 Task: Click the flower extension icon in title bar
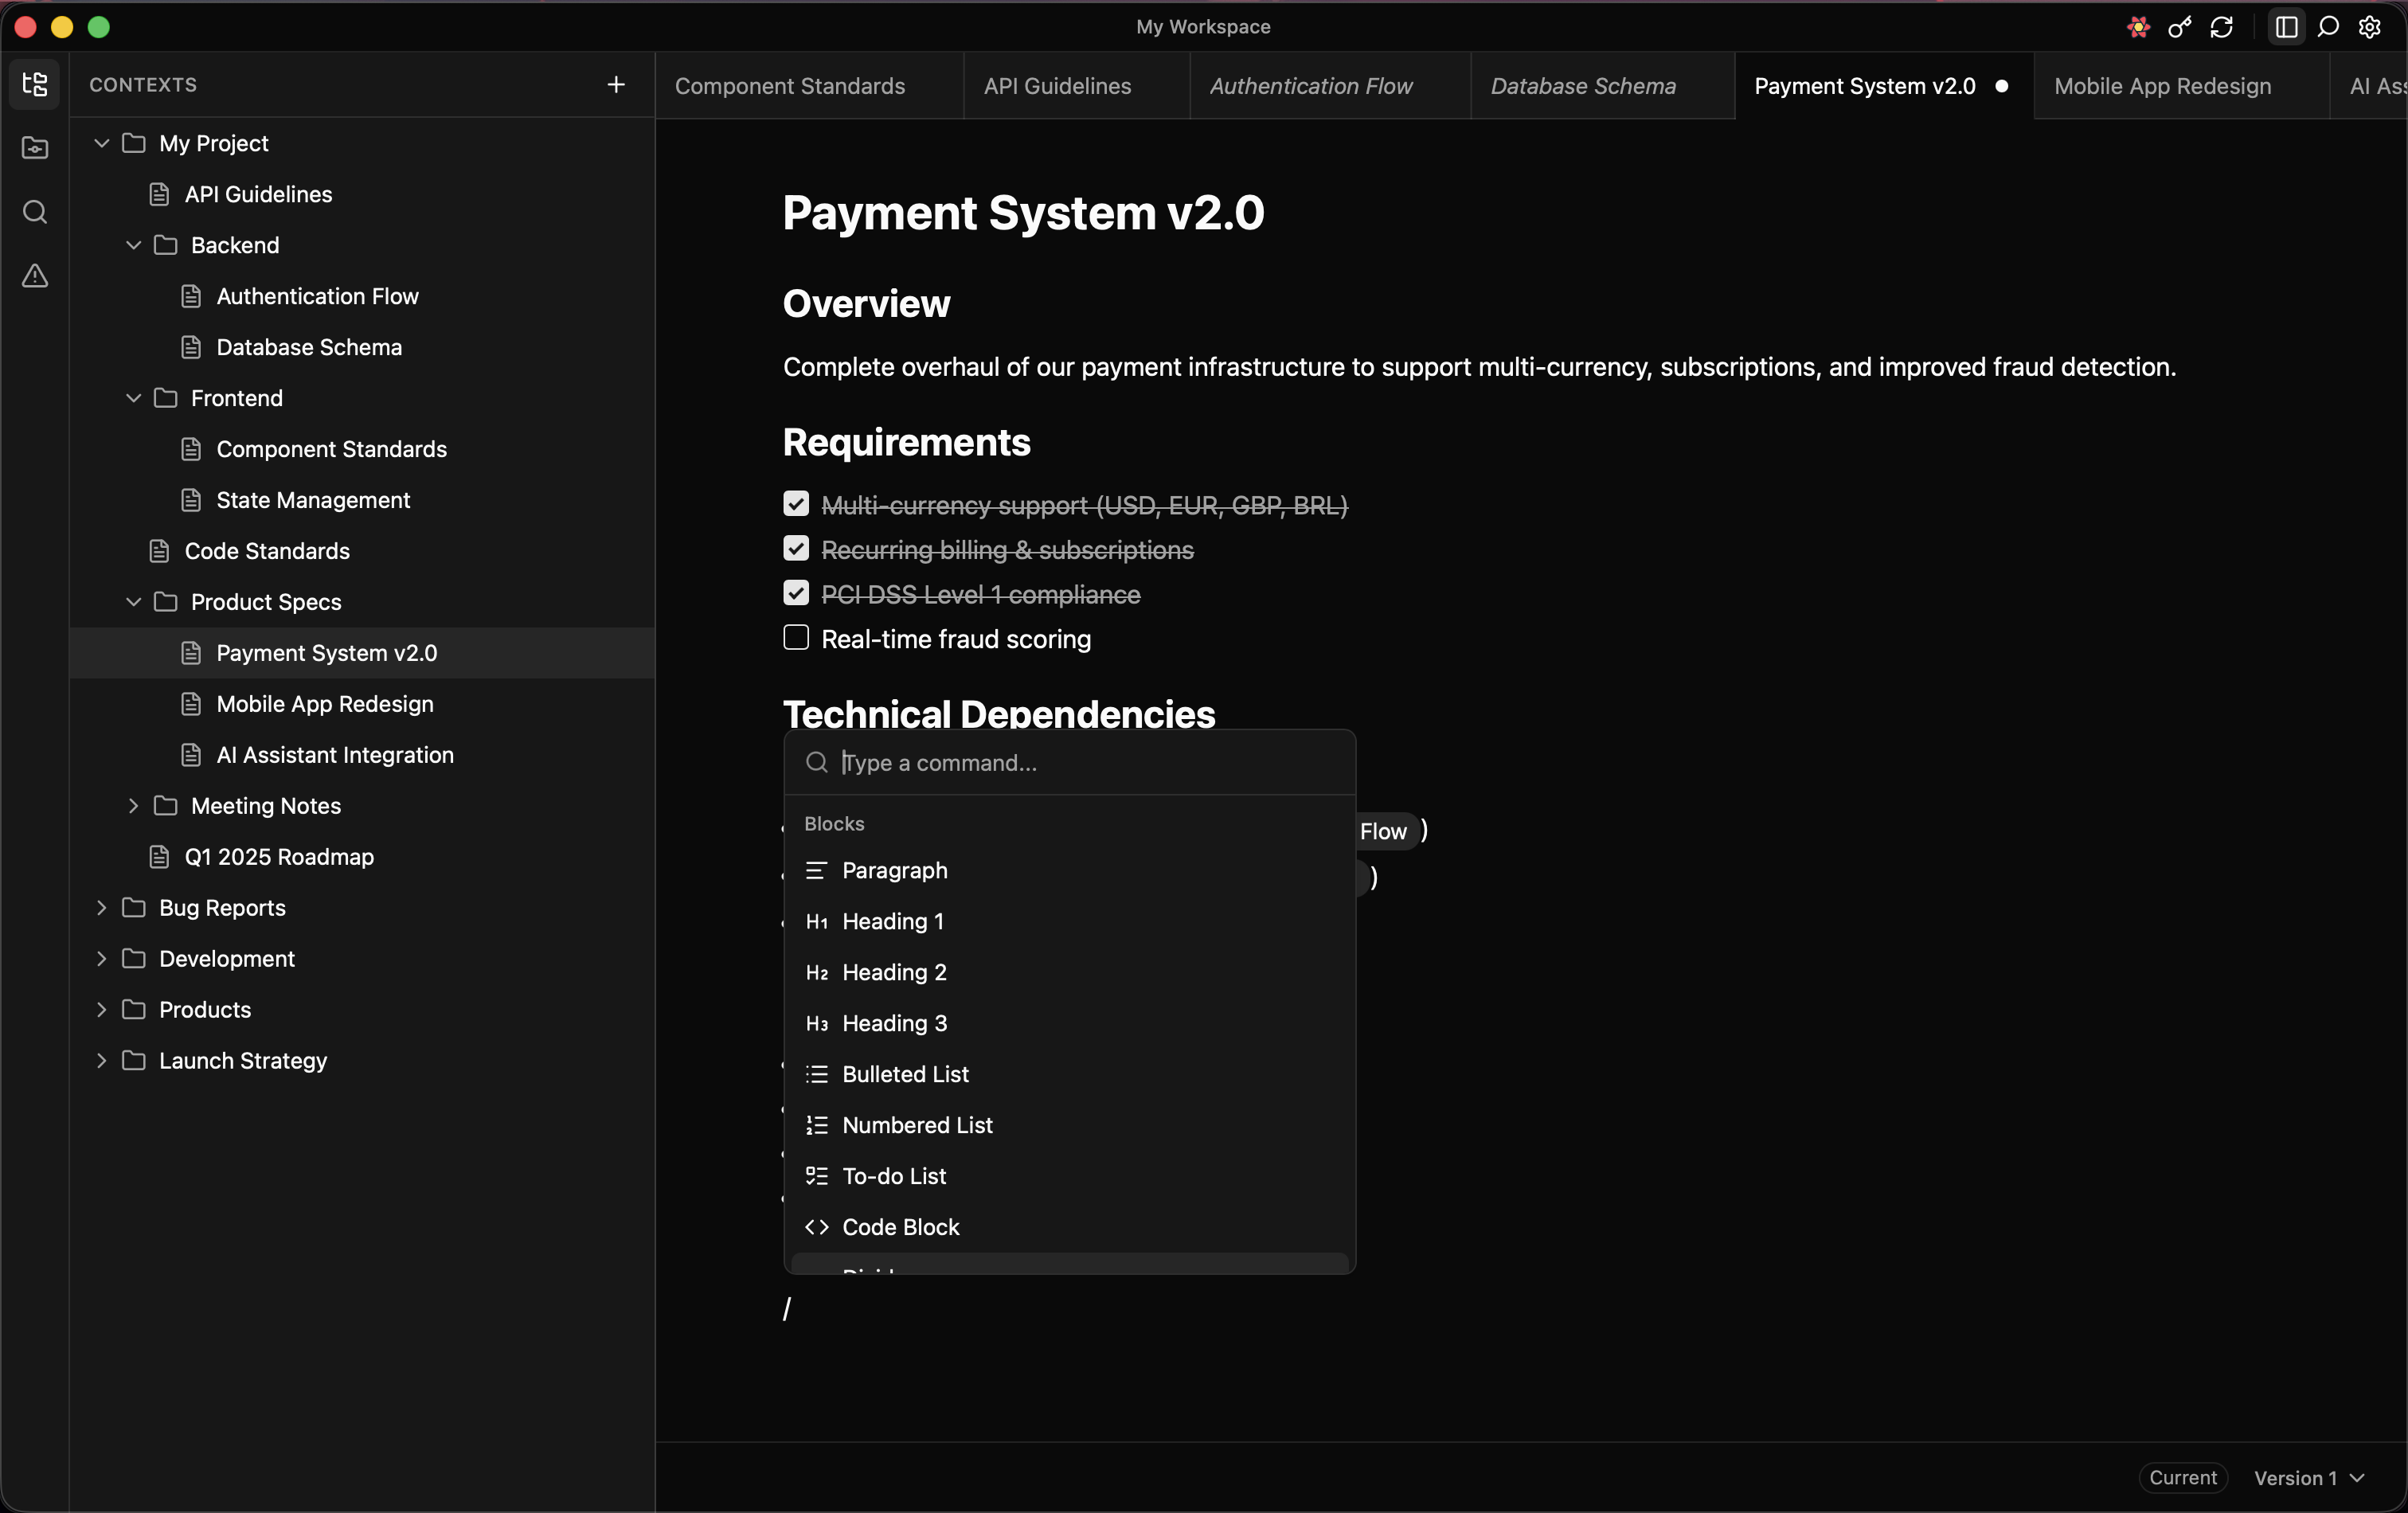point(2137,27)
